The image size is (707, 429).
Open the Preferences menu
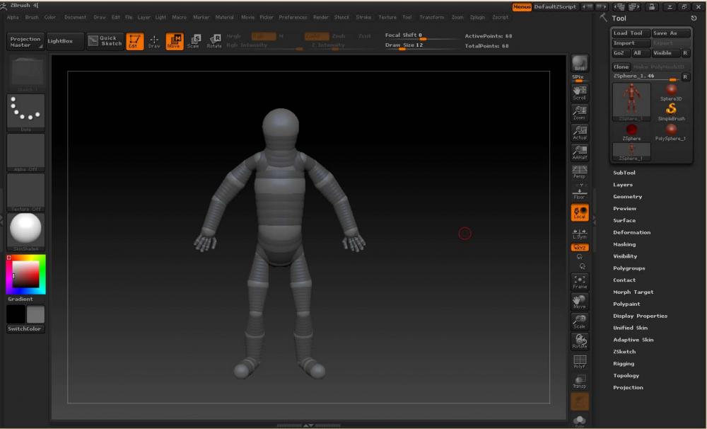293,17
